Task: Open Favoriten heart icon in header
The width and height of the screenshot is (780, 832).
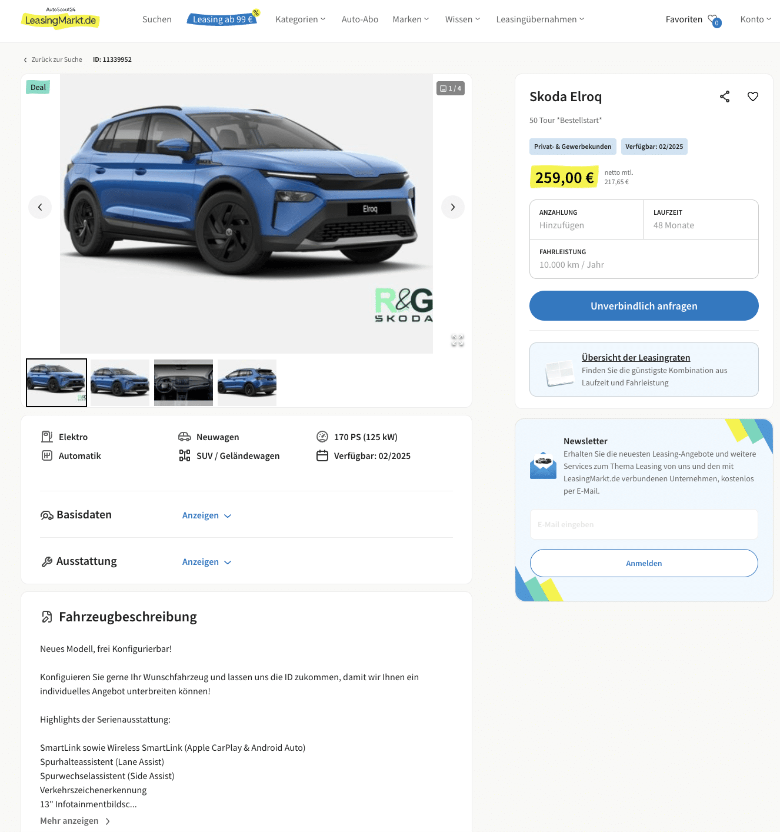Action: tap(714, 20)
